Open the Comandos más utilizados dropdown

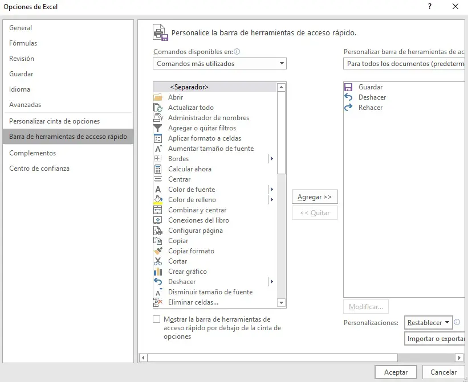click(219, 63)
